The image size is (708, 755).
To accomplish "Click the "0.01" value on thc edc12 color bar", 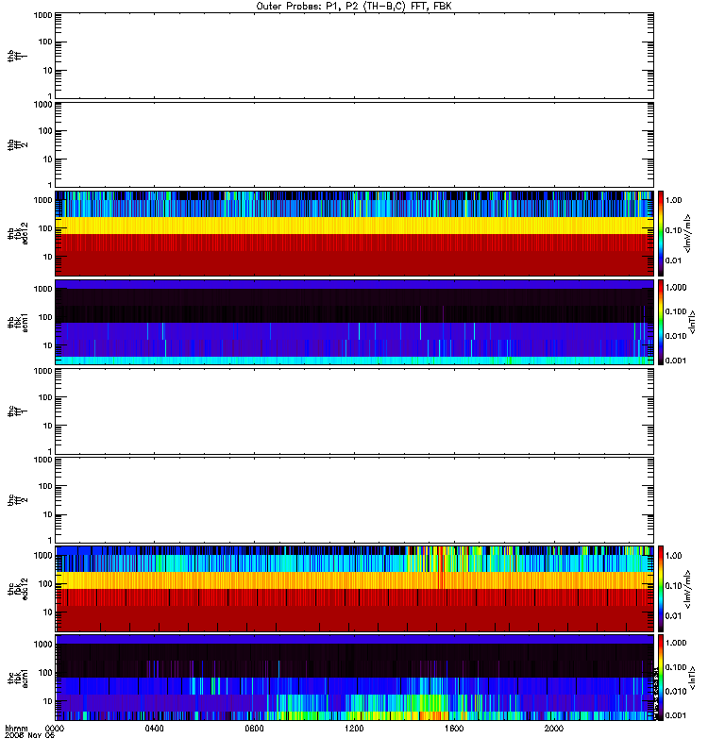I will click(x=673, y=616).
